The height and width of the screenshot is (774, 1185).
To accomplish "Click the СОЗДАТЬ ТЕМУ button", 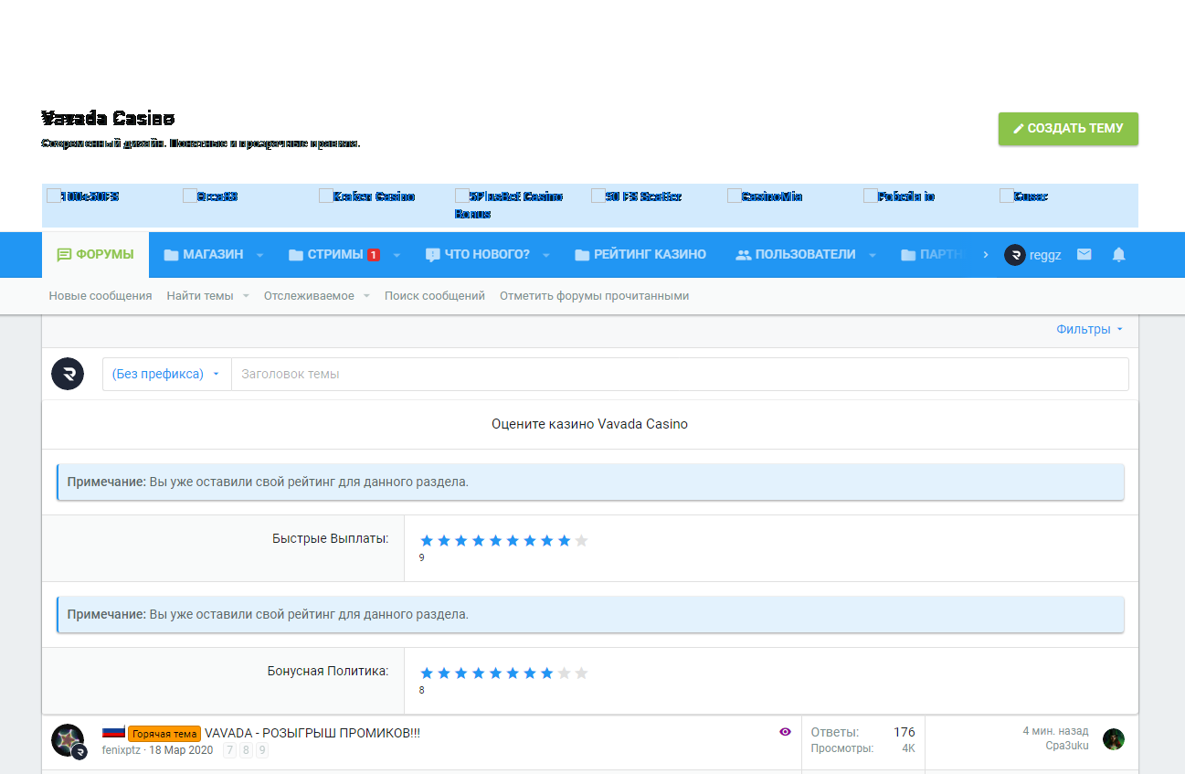I will pyautogui.click(x=1068, y=129).
